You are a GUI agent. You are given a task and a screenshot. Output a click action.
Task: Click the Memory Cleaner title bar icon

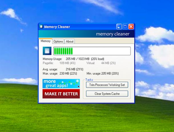tap(41, 26)
